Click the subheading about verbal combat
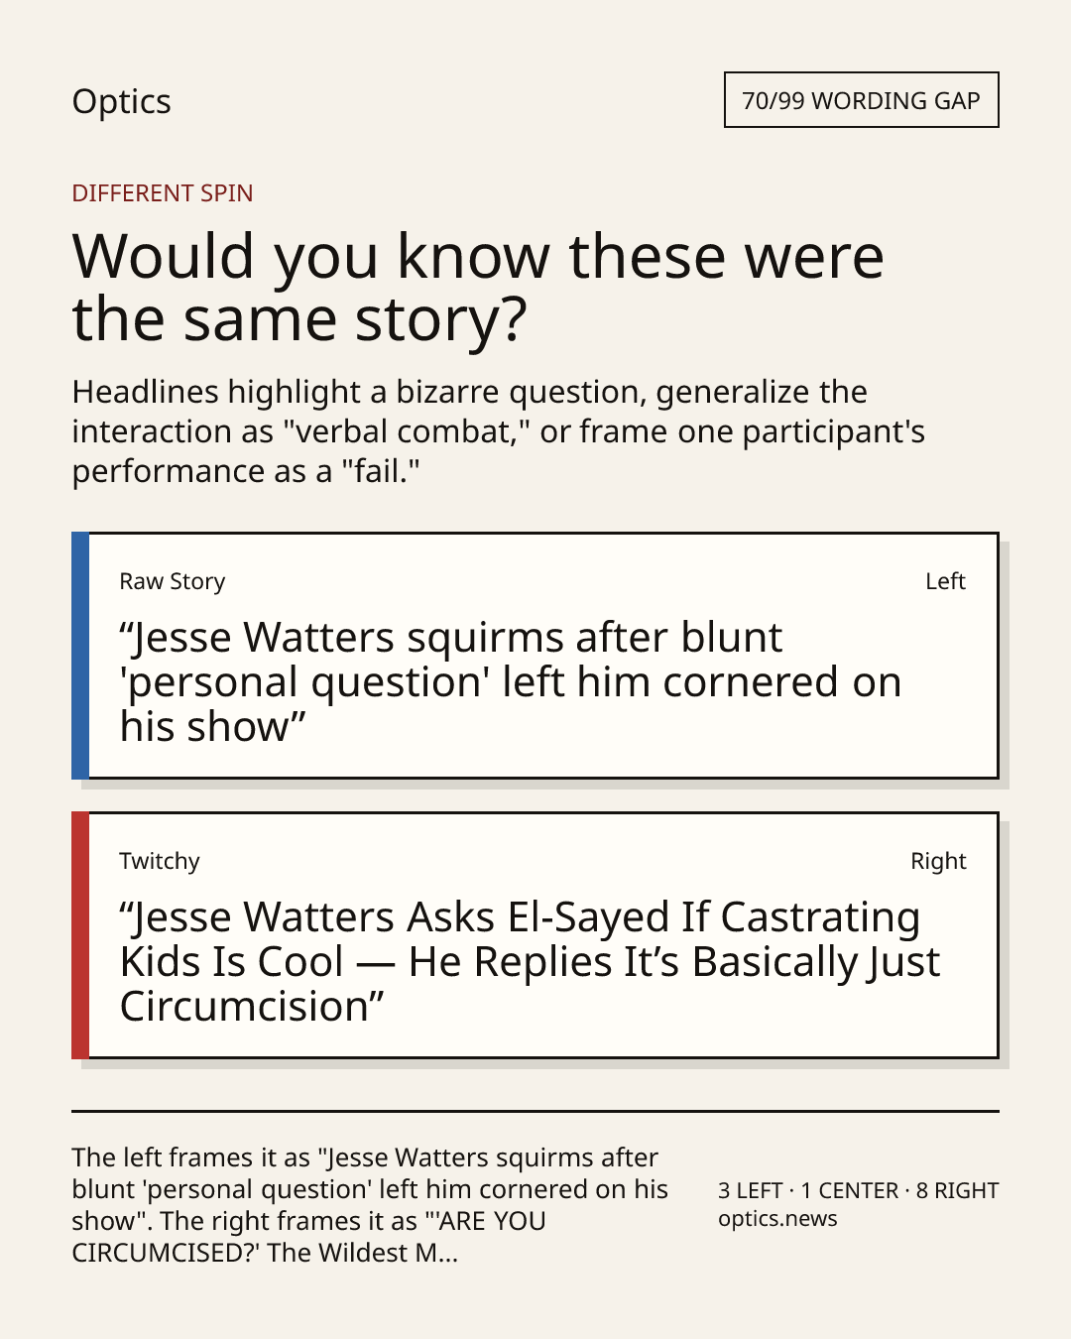1071x1339 pixels. tap(498, 431)
